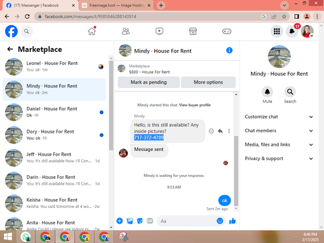Attach a photo using the image icon

[130, 221]
